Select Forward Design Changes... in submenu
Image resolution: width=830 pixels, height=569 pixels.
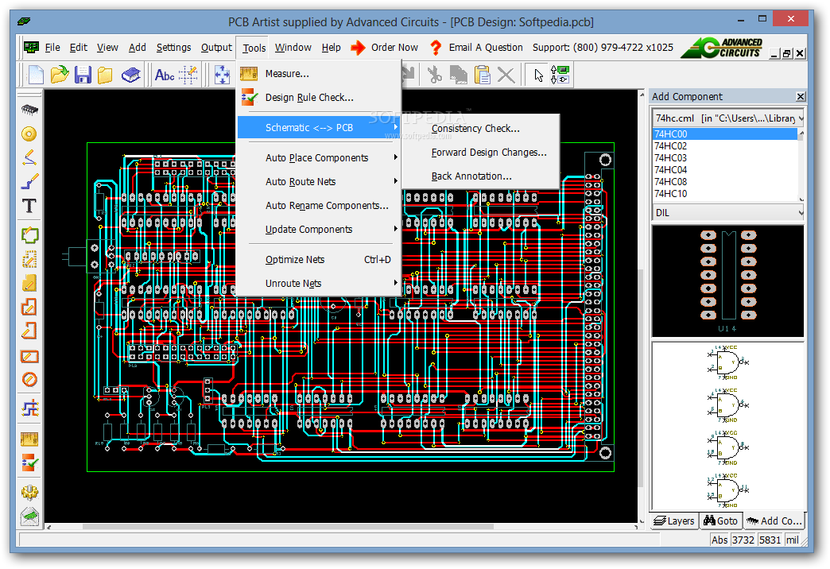coord(481,153)
